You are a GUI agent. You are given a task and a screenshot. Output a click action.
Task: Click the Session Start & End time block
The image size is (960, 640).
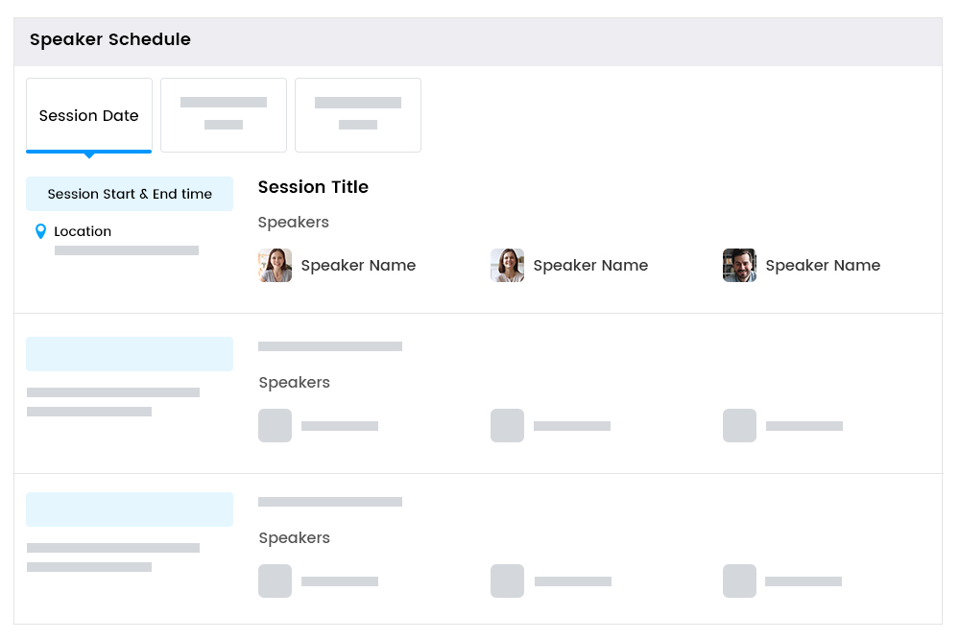pyautogui.click(x=130, y=193)
